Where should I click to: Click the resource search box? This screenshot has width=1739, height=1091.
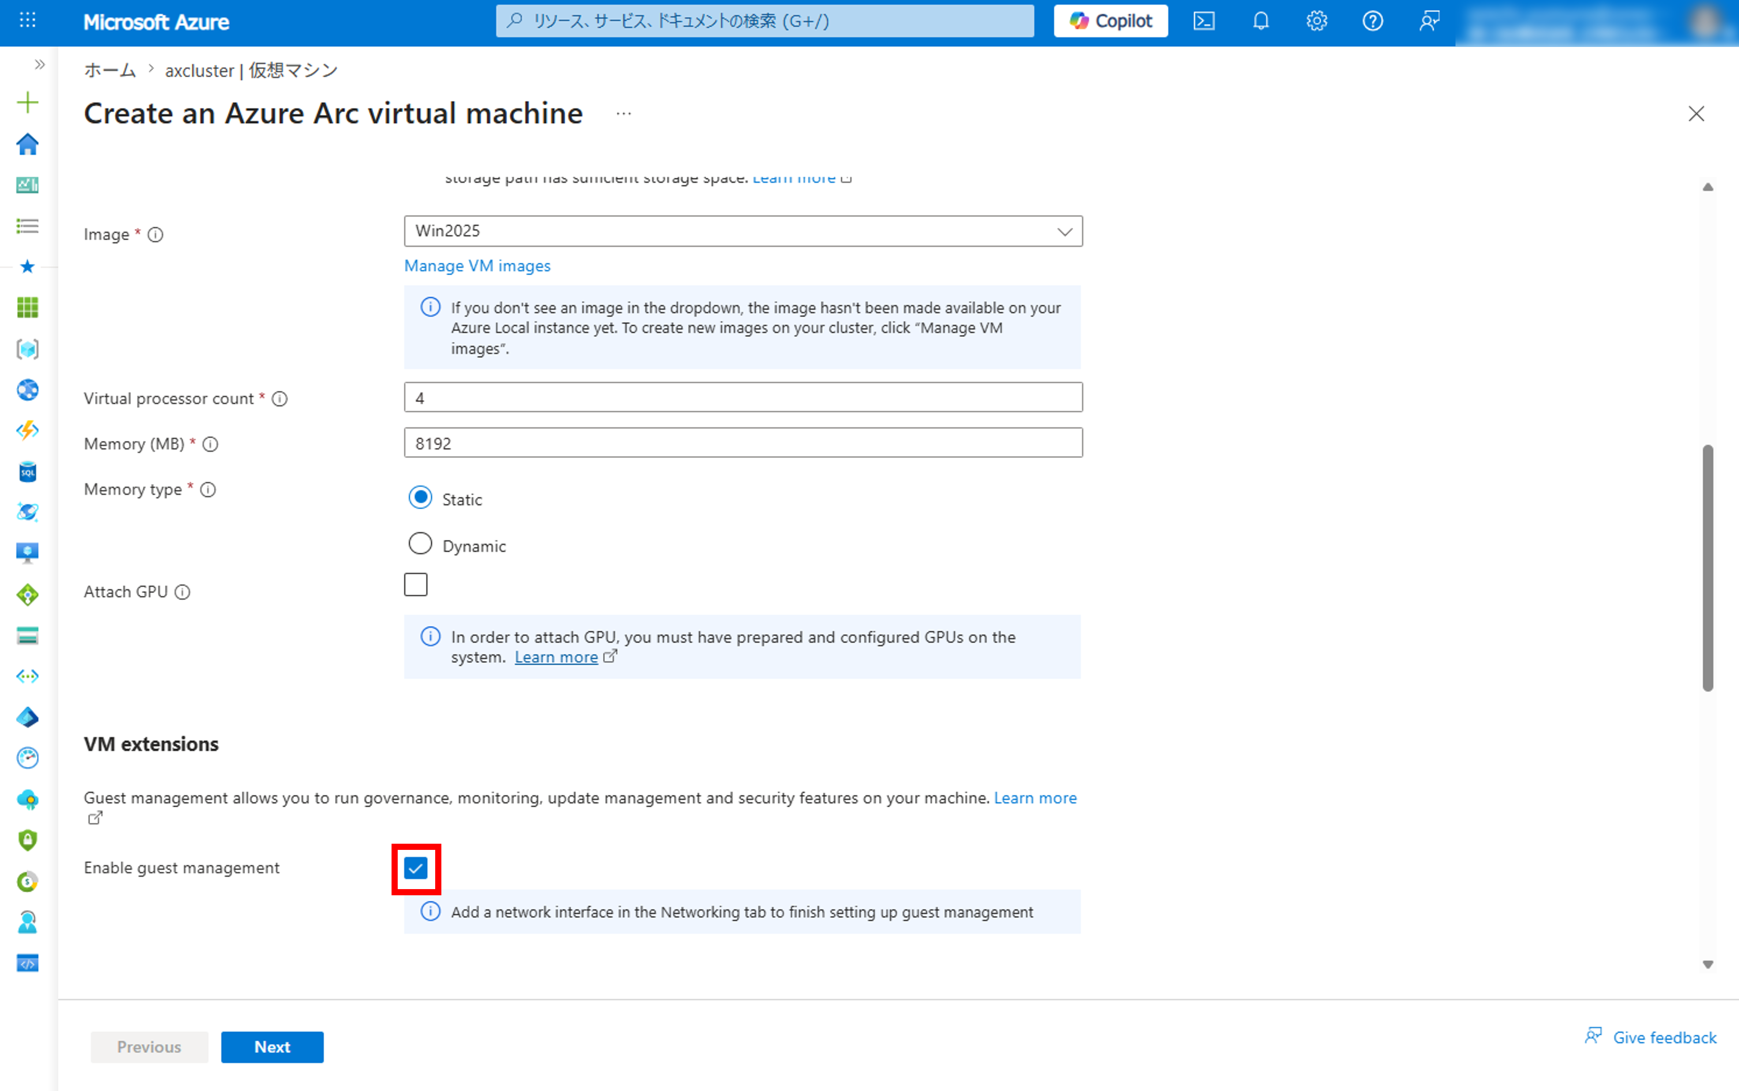click(x=765, y=21)
